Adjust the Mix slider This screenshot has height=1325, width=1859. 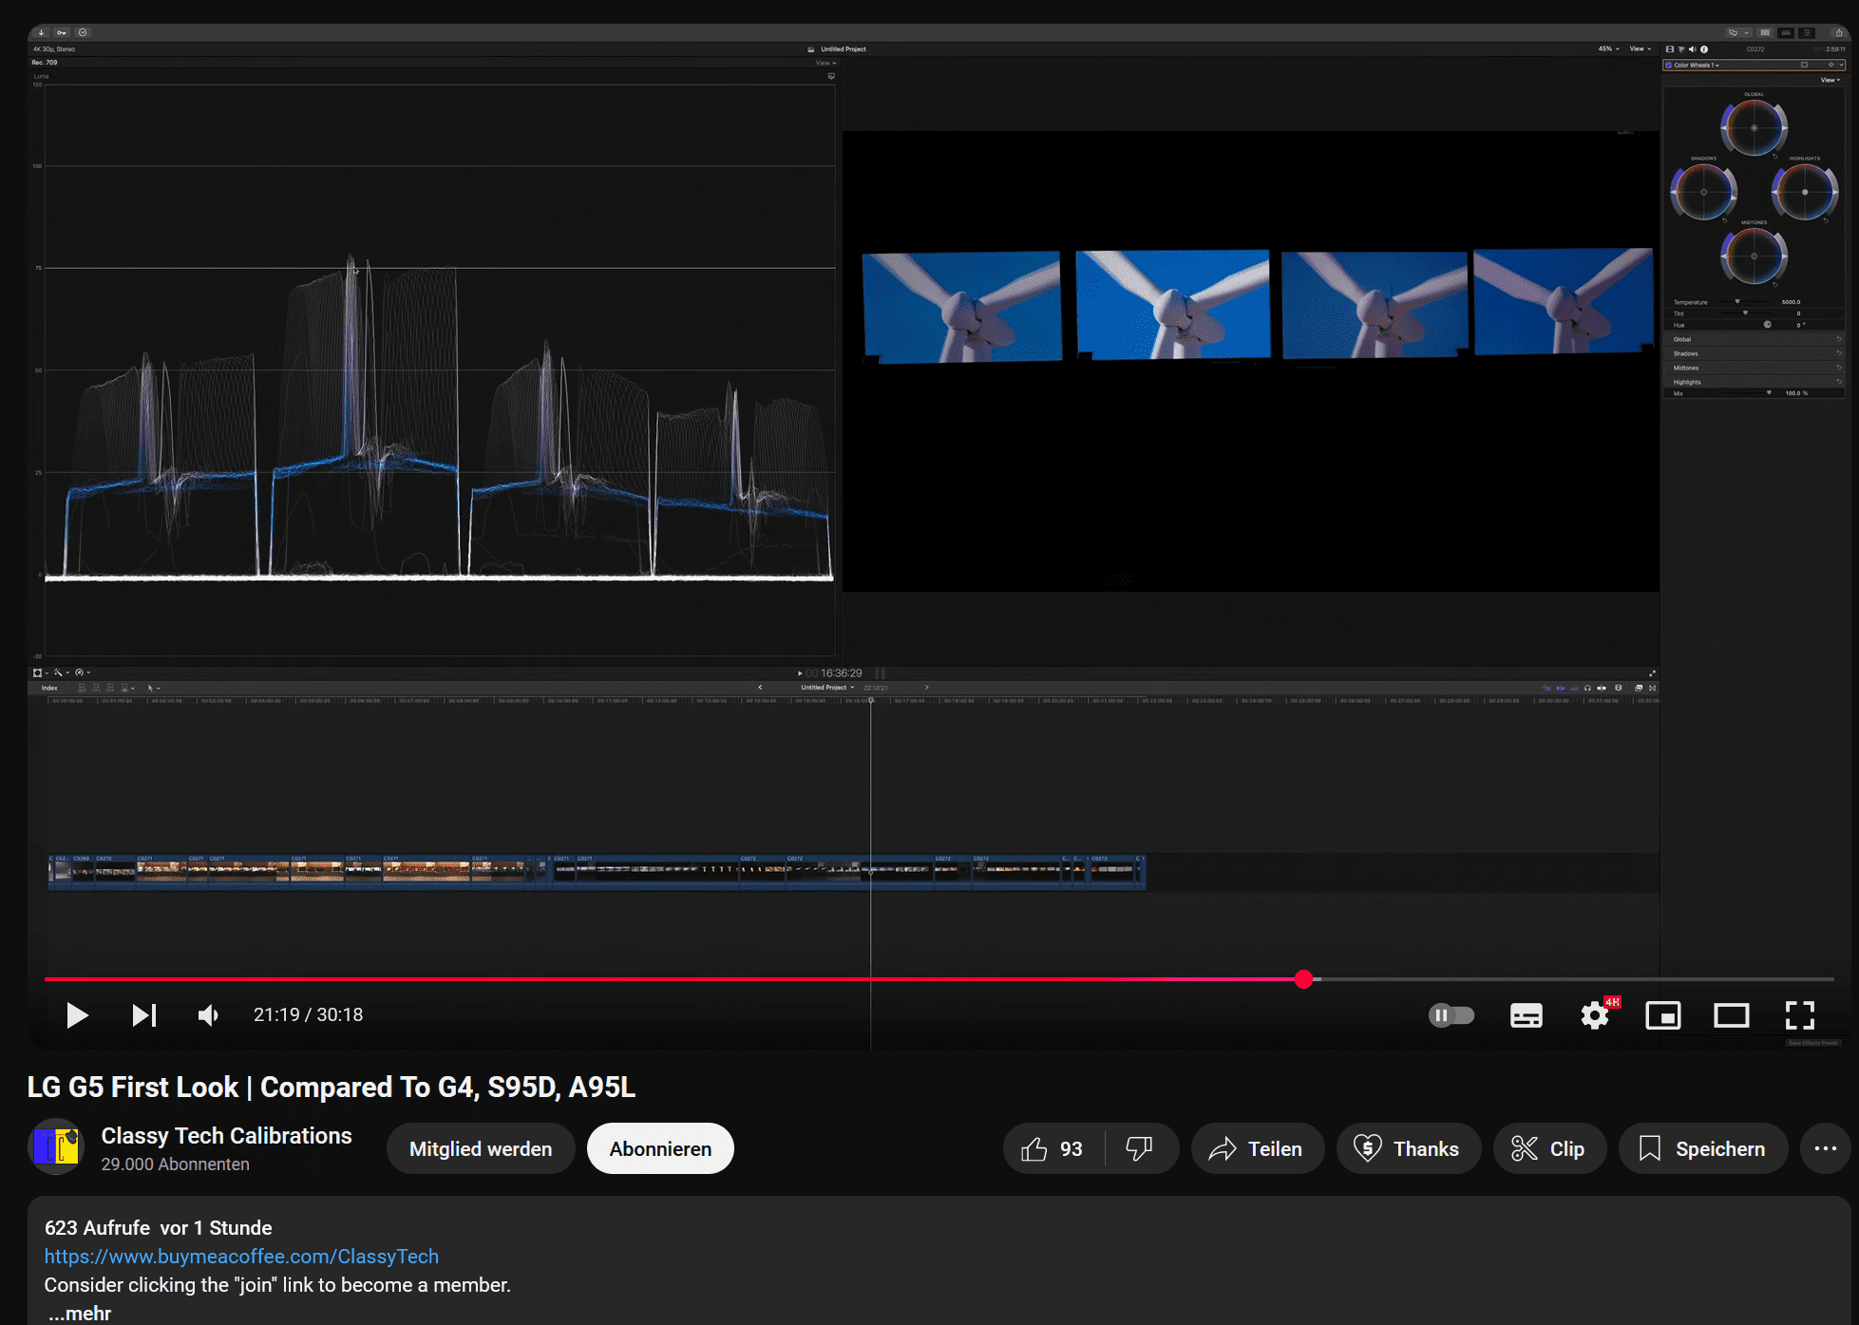(1768, 392)
